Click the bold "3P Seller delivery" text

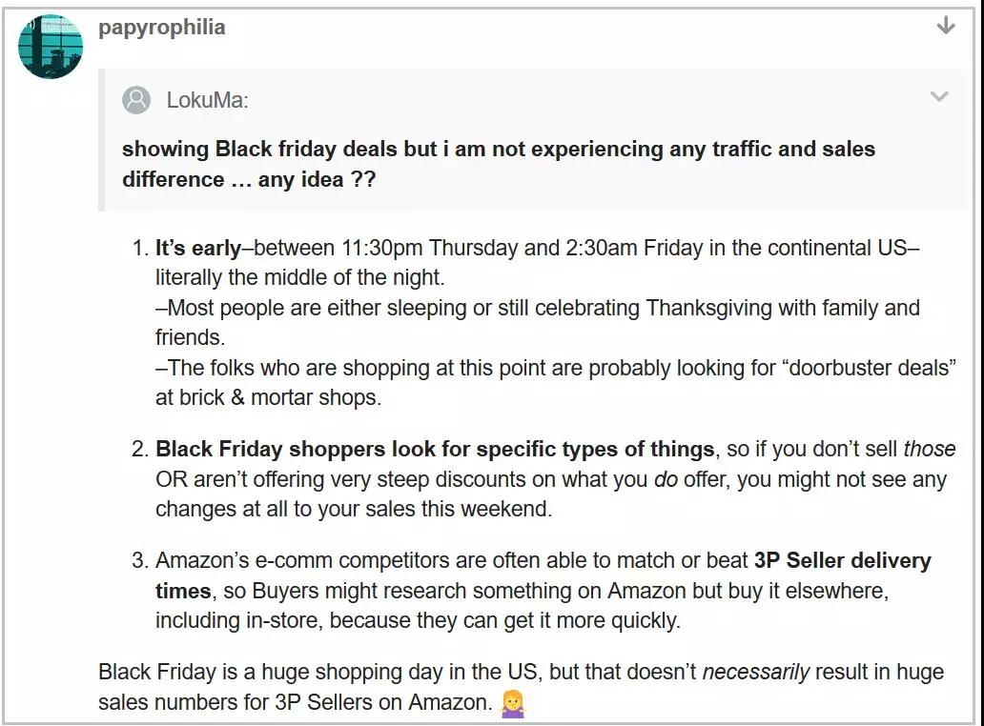(842, 560)
